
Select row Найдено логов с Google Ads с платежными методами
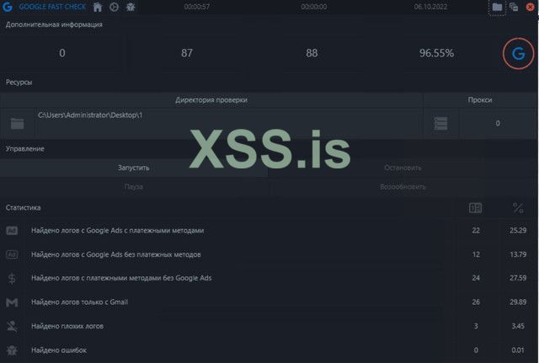268,230
